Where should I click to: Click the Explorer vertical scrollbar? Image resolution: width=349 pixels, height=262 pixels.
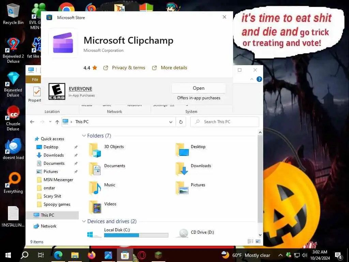pos(260,178)
